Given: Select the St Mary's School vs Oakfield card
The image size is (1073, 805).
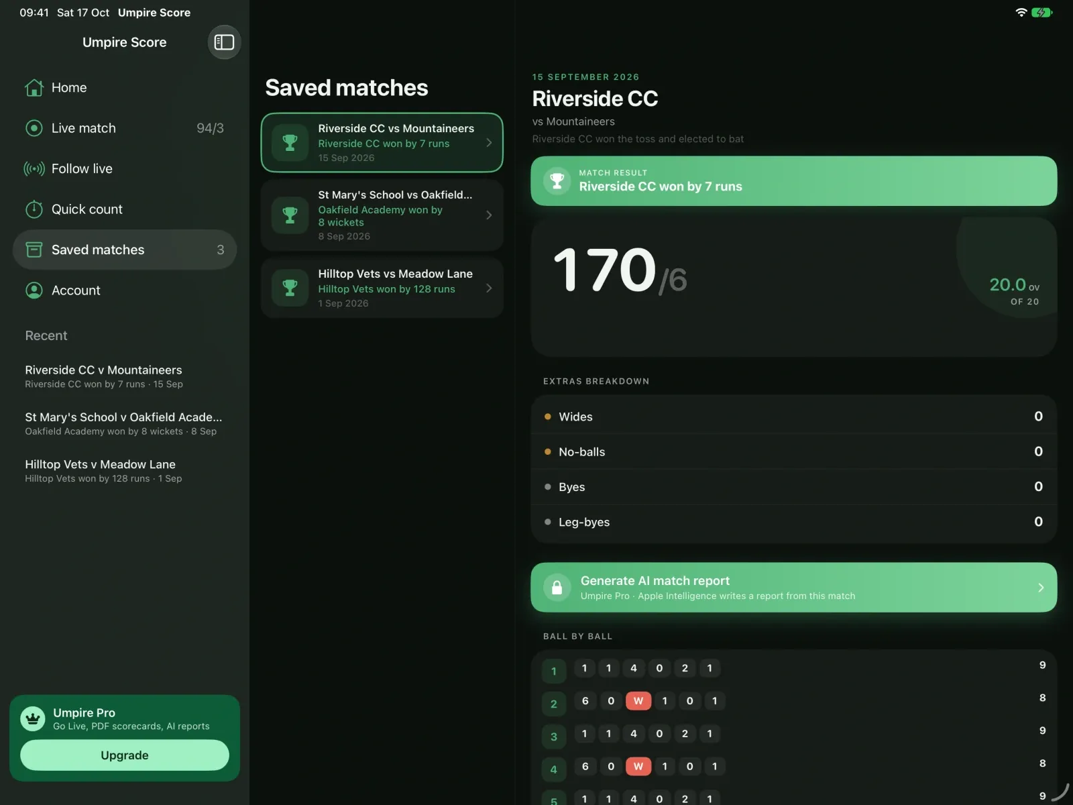Looking at the screenshot, I should tap(382, 215).
